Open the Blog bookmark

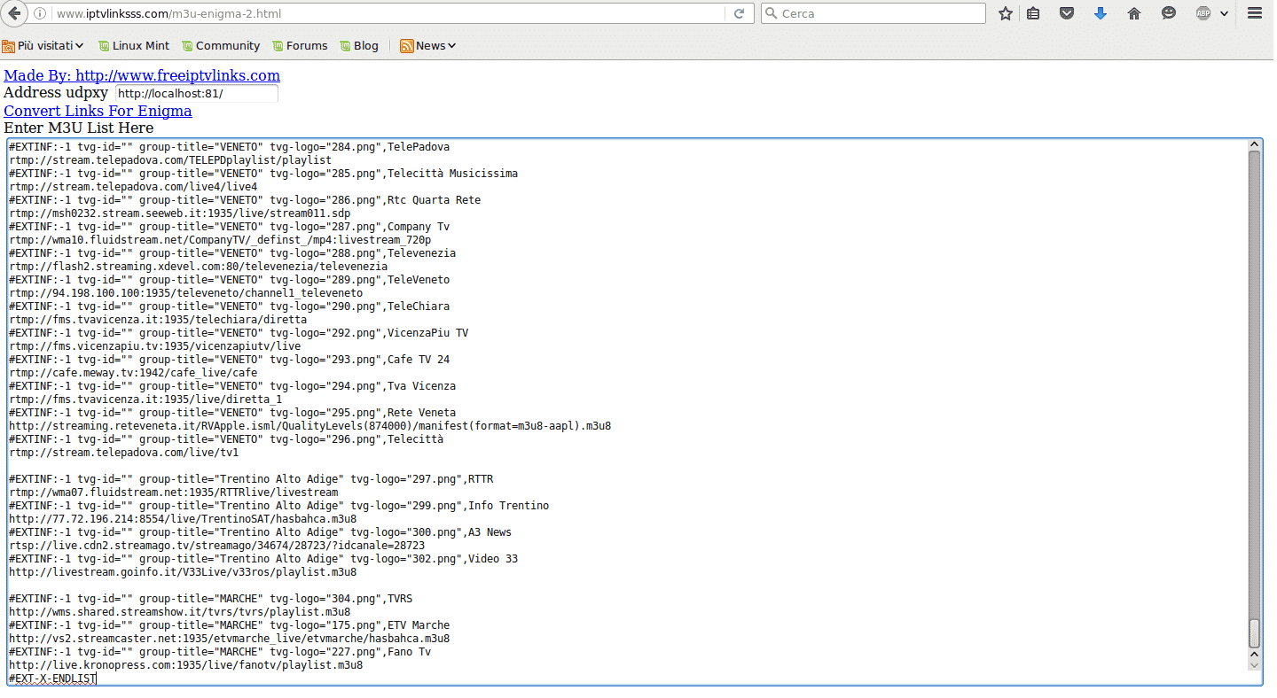point(359,45)
